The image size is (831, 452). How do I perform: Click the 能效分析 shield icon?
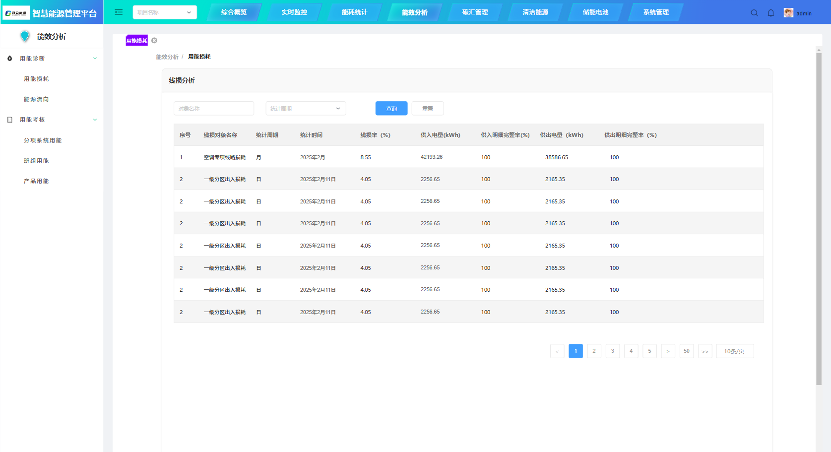(x=25, y=36)
